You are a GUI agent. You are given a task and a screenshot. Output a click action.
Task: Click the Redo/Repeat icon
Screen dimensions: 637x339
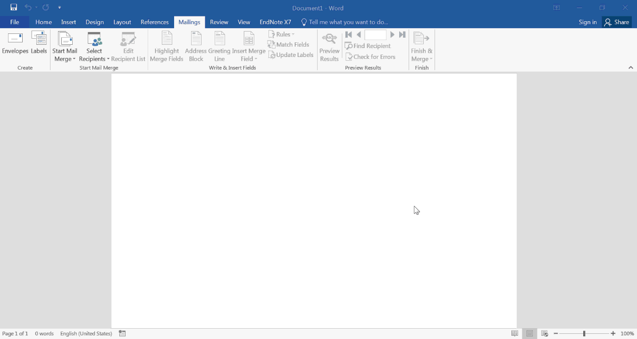coord(46,8)
